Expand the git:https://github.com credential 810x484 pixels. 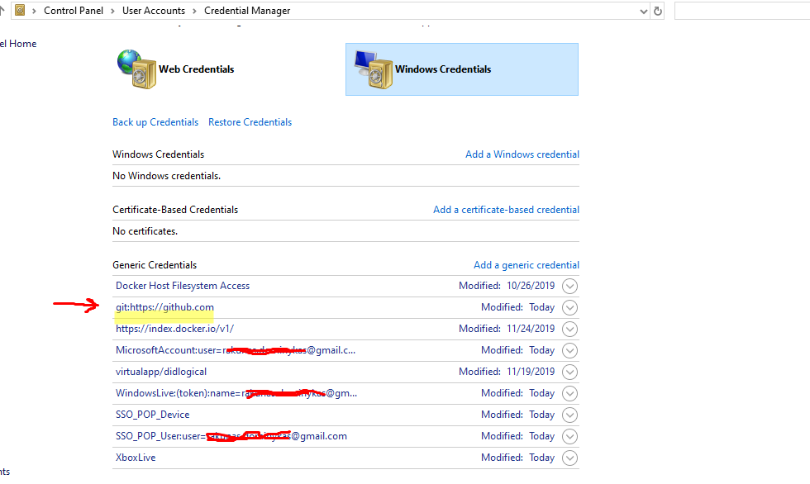(569, 307)
